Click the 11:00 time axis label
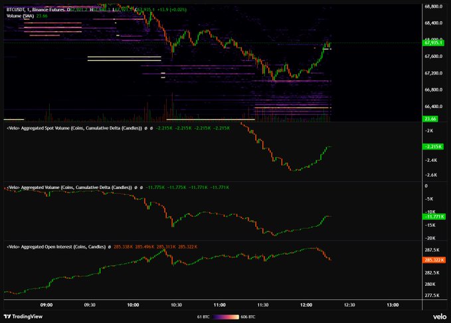Image resolution: width=451 pixels, height=323 pixels. coord(219,305)
